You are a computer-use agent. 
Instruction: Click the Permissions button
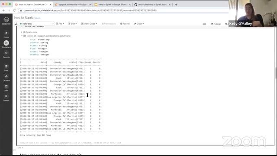pos(109,24)
